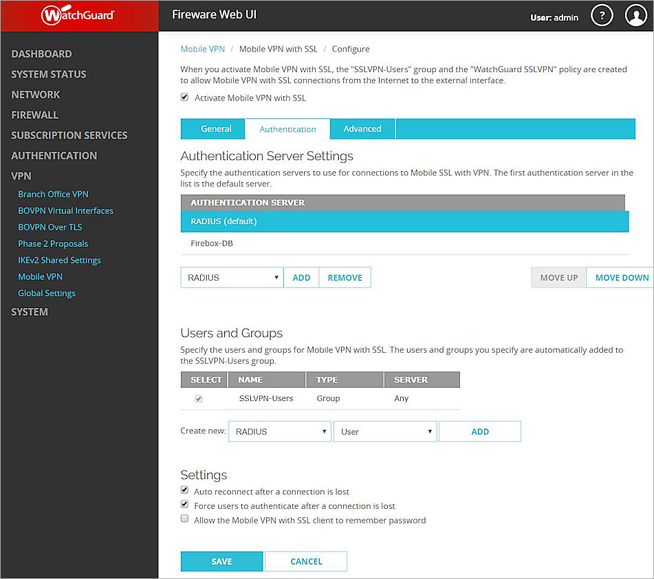Image resolution: width=654 pixels, height=579 pixels.
Task: Open the User type dropdown
Action: coord(384,431)
